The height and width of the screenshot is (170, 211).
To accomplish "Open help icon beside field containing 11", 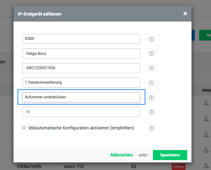I will [x=151, y=112].
